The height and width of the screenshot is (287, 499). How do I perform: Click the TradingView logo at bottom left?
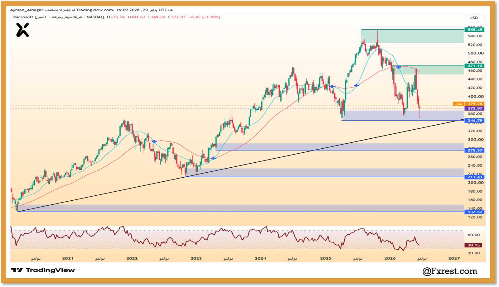pos(43,270)
